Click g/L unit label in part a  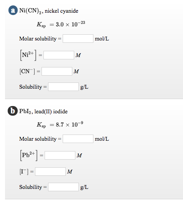coord(84,87)
